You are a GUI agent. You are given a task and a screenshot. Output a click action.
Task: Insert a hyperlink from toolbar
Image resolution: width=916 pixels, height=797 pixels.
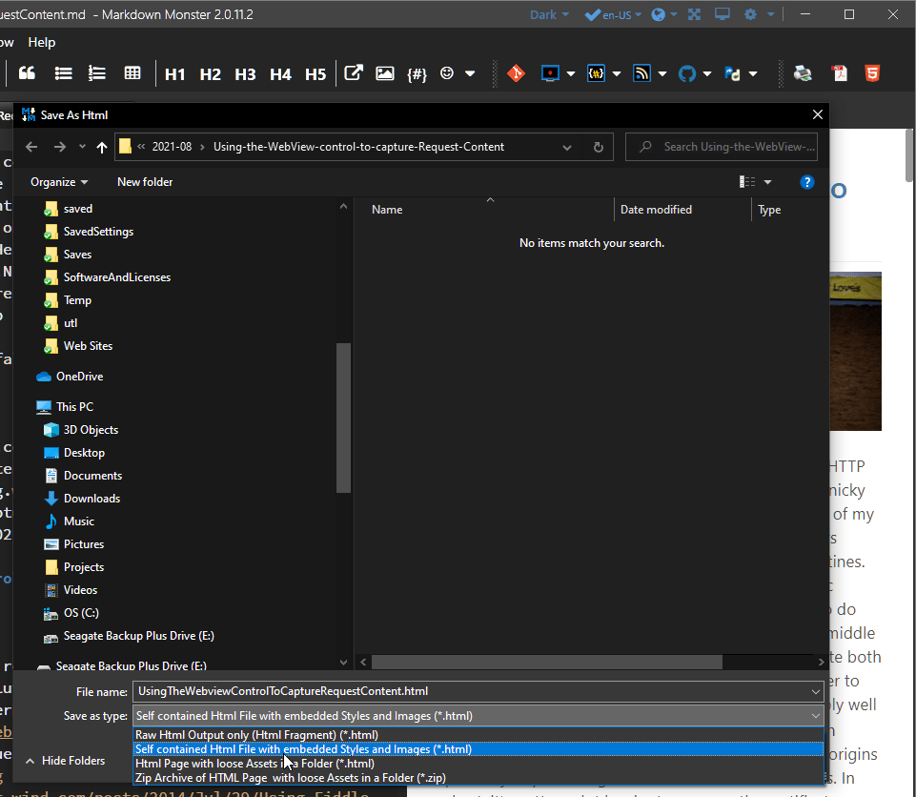[x=354, y=73]
